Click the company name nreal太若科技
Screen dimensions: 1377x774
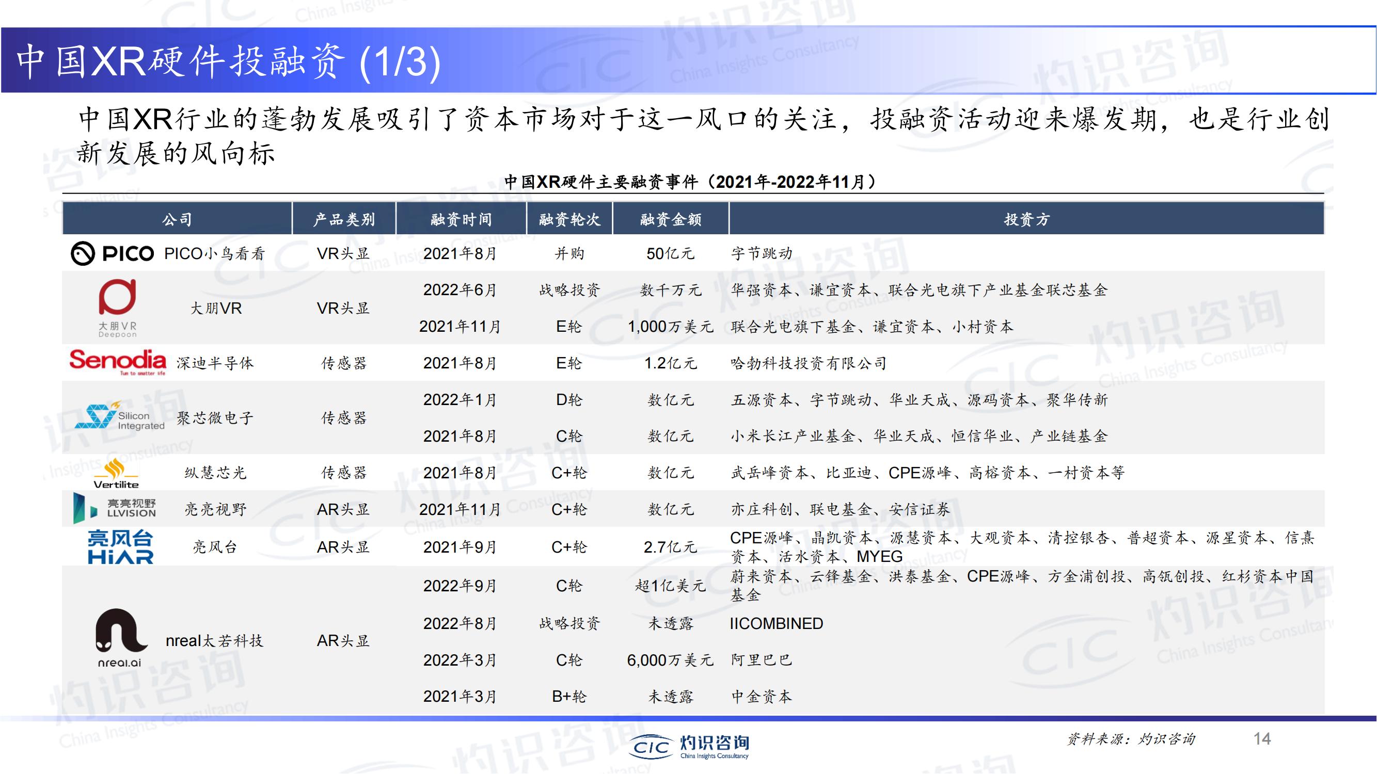tap(214, 640)
